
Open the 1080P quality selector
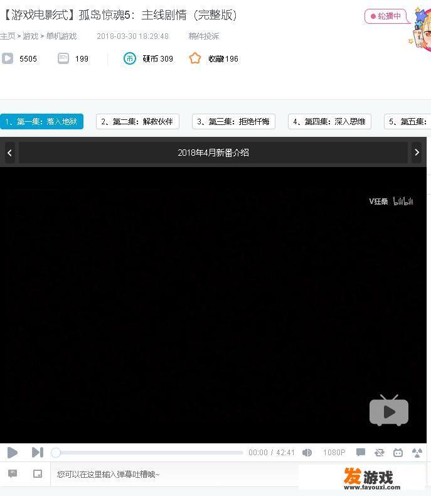point(334,453)
